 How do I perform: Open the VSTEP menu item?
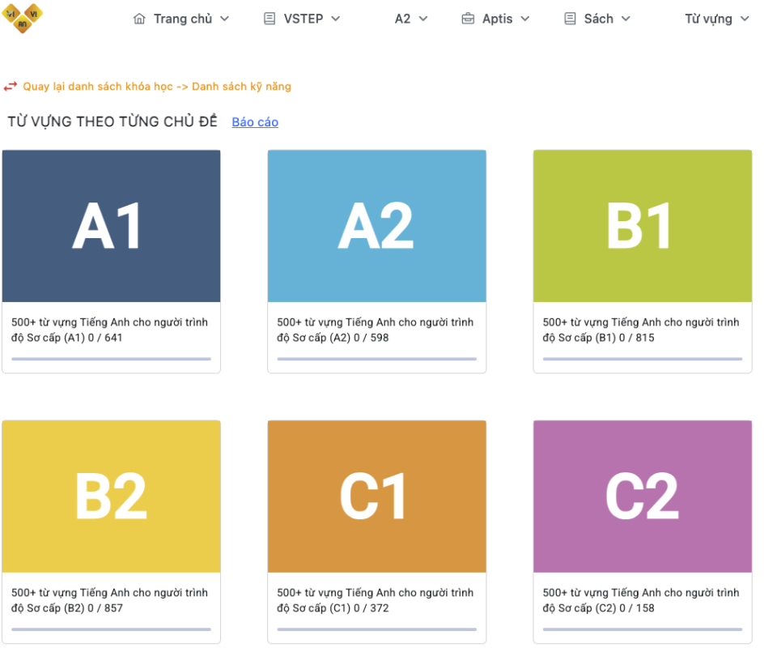tap(303, 19)
